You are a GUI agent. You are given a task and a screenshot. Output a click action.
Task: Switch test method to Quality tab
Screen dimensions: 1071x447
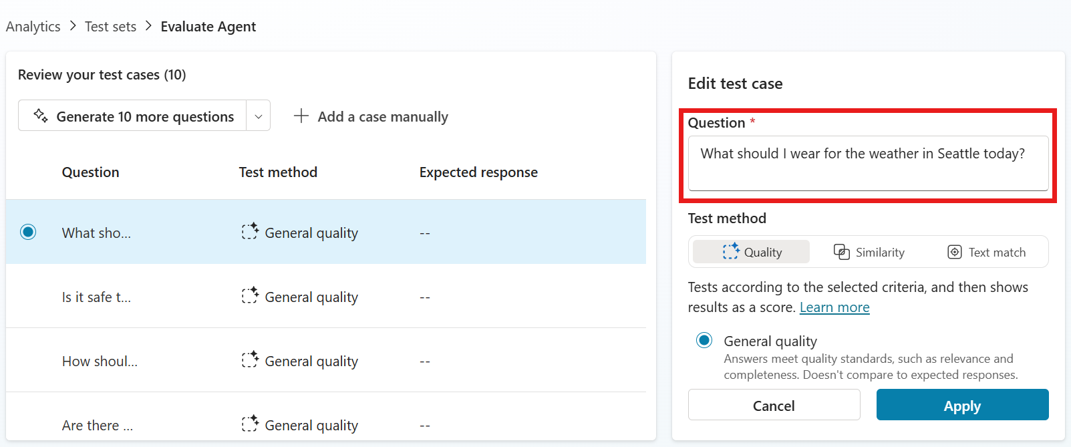pos(752,252)
